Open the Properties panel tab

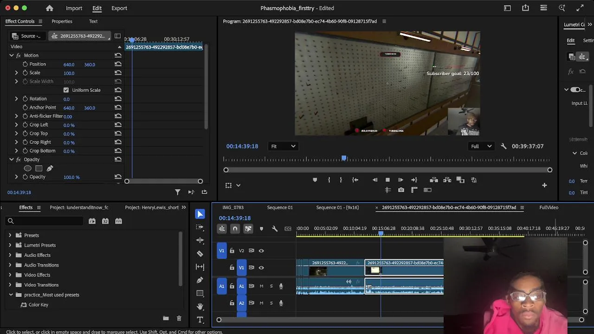click(x=62, y=21)
